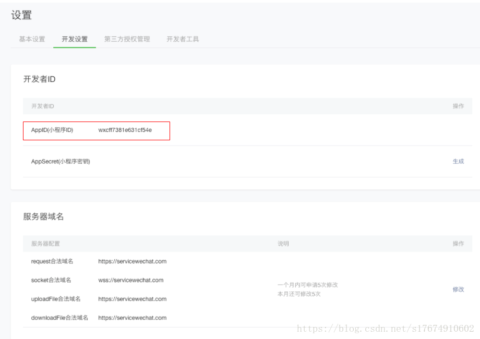Click the 一个月内可申请5次修改 note
This screenshot has height=339, width=480.
(308, 285)
